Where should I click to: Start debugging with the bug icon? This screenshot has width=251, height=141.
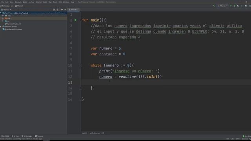[x=235, y=6]
